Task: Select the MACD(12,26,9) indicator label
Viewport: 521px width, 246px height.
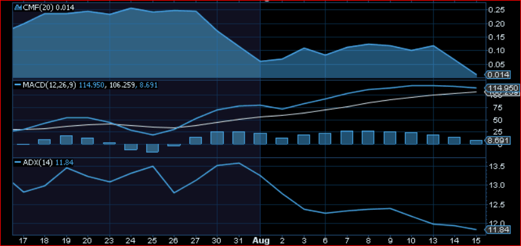Action: [50, 85]
